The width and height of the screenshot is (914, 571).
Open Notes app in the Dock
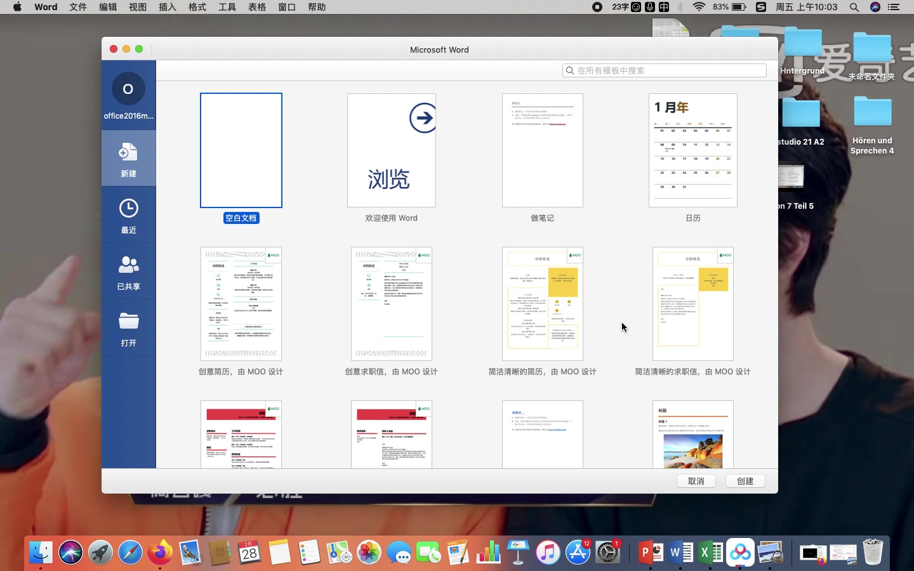279,553
